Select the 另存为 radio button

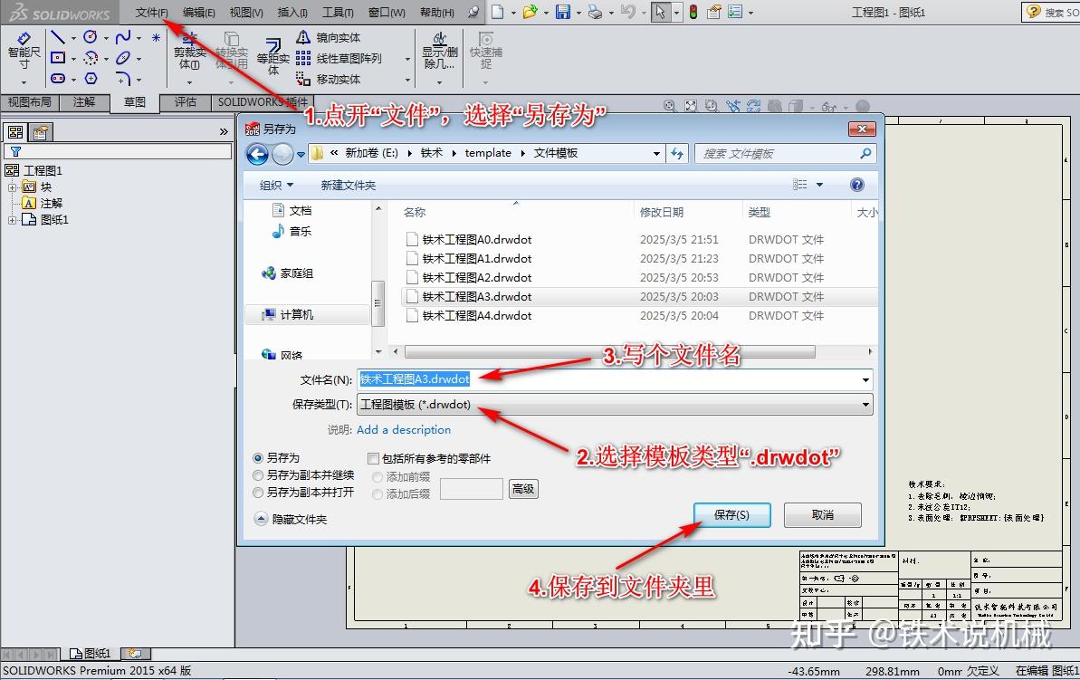pos(258,457)
